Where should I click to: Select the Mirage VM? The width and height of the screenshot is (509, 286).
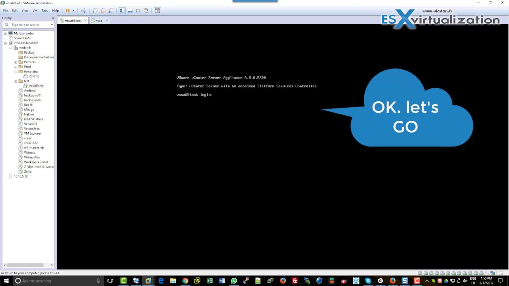click(x=29, y=110)
